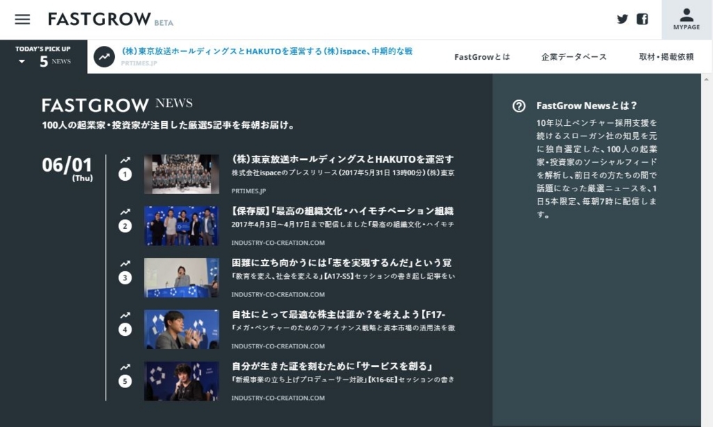The height and width of the screenshot is (427, 713).
Task: Click tagline 100人の起業家・投資家が注目した
Action: pyautogui.click(x=169, y=125)
